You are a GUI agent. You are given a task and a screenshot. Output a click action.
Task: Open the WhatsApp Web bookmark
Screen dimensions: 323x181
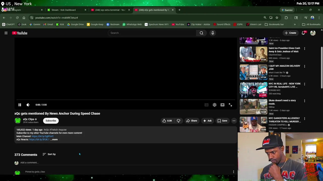132,24
